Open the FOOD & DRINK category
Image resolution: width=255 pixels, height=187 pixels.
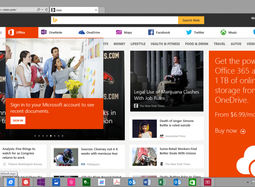tap(197, 44)
